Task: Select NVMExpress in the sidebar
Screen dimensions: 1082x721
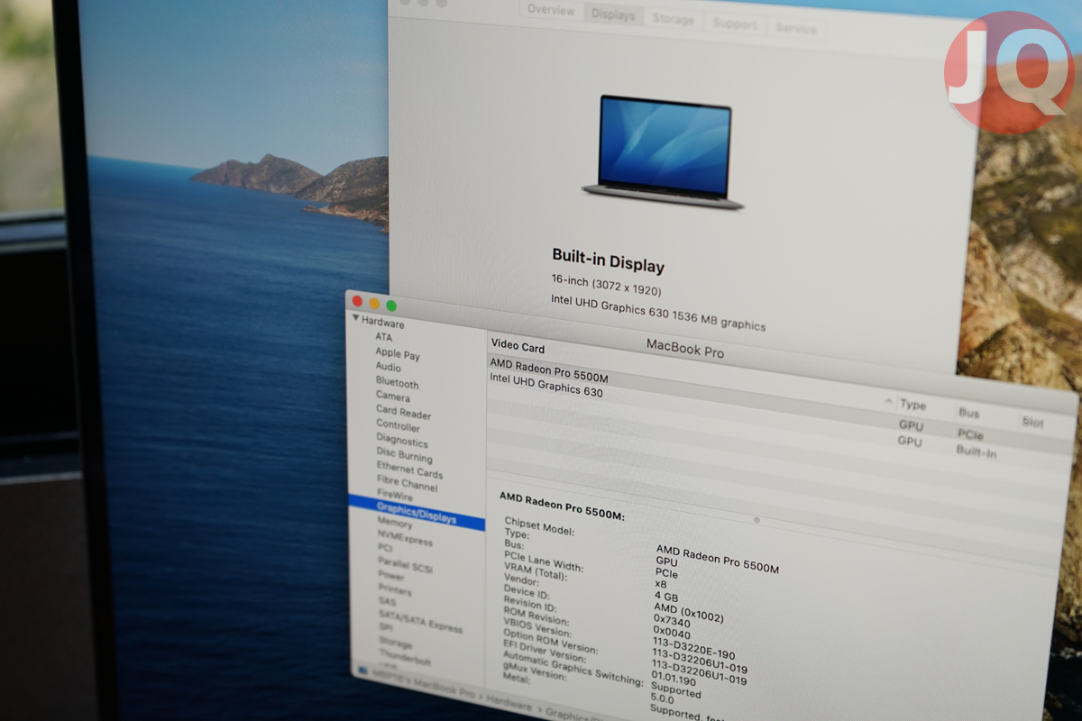Action: point(406,539)
